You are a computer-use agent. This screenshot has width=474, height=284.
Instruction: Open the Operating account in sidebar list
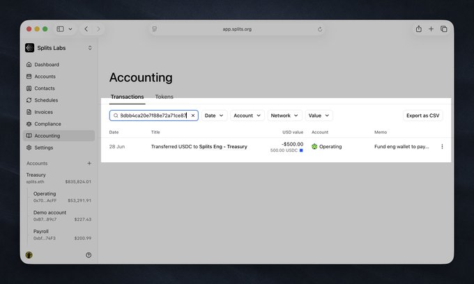(x=62, y=197)
